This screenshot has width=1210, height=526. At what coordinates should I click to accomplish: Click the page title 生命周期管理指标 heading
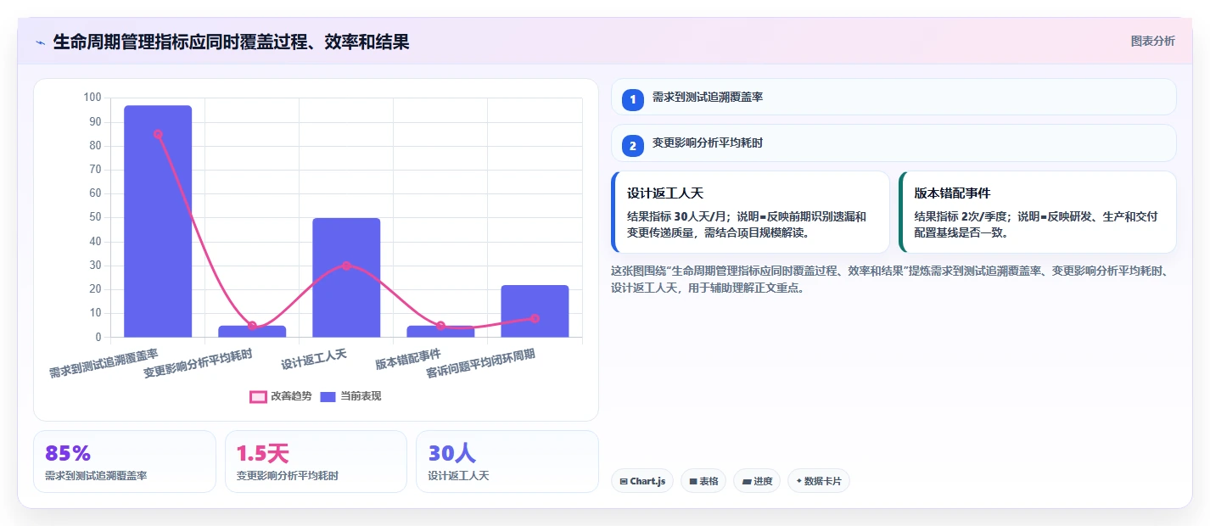pyautogui.click(x=231, y=42)
